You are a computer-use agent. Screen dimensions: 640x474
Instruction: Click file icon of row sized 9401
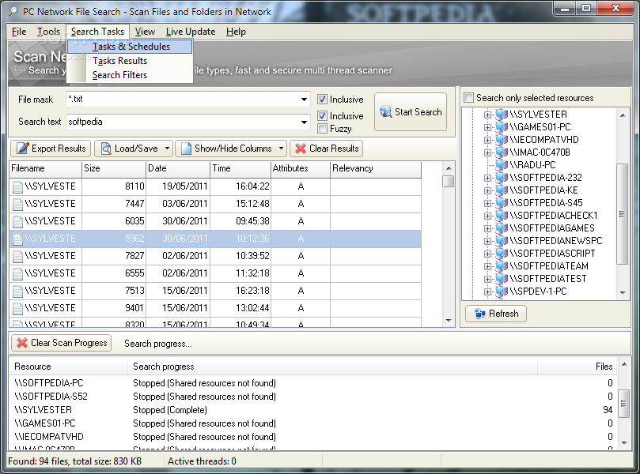coord(17,308)
